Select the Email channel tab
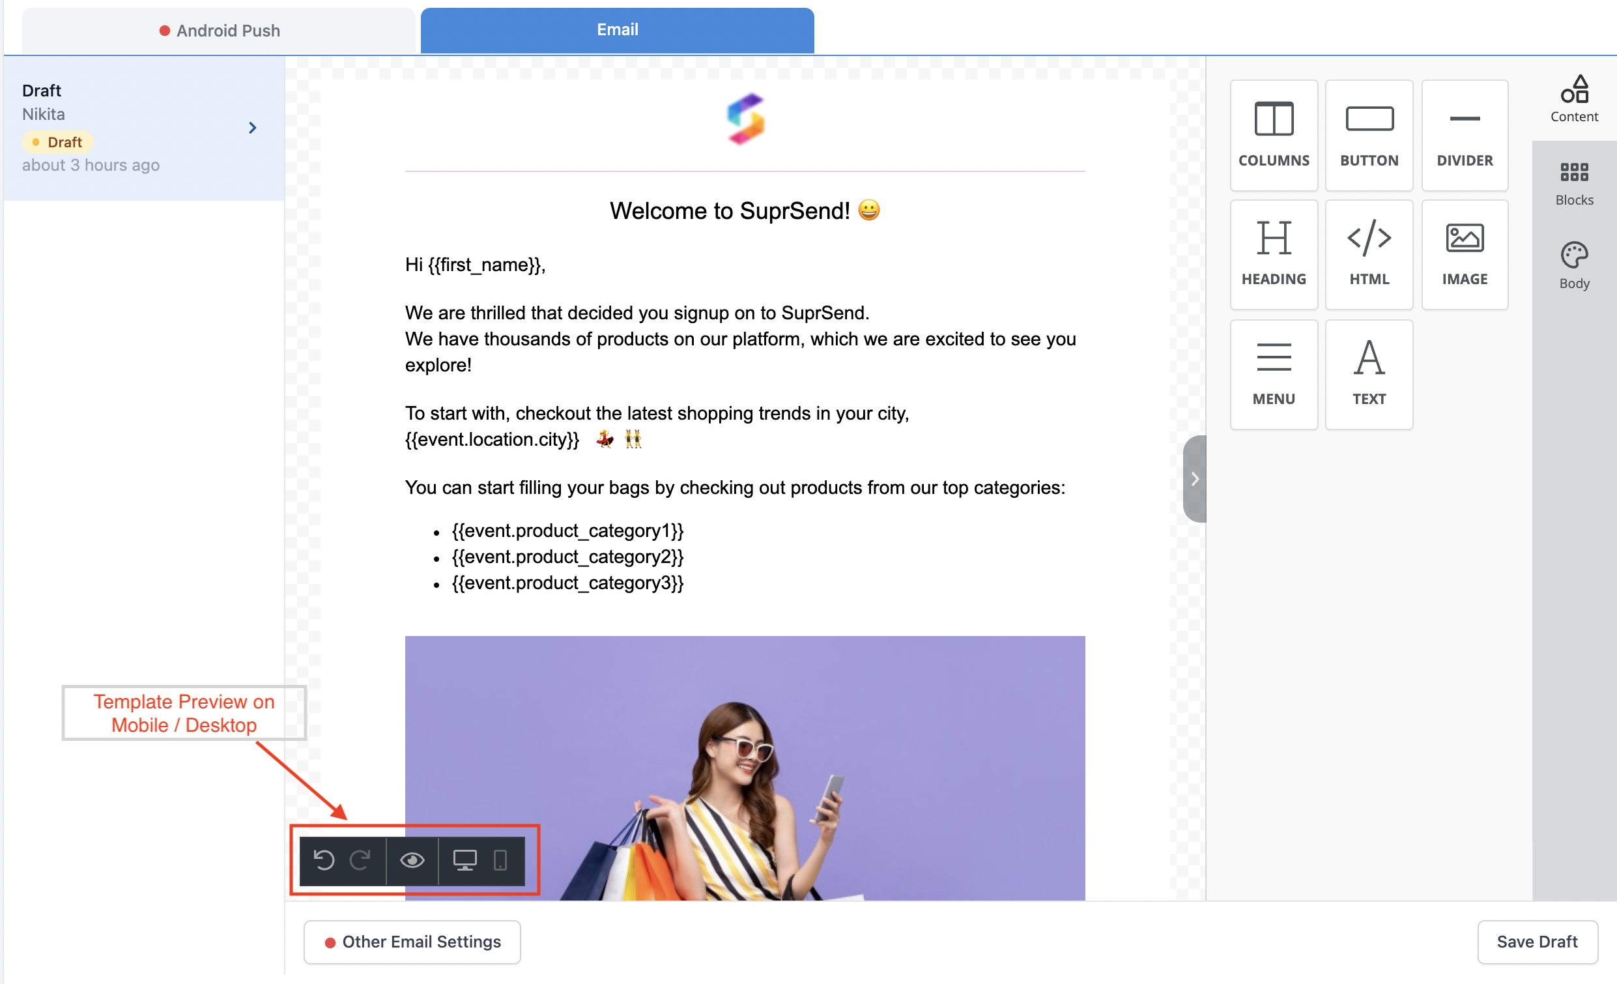This screenshot has height=984, width=1617. (617, 30)
